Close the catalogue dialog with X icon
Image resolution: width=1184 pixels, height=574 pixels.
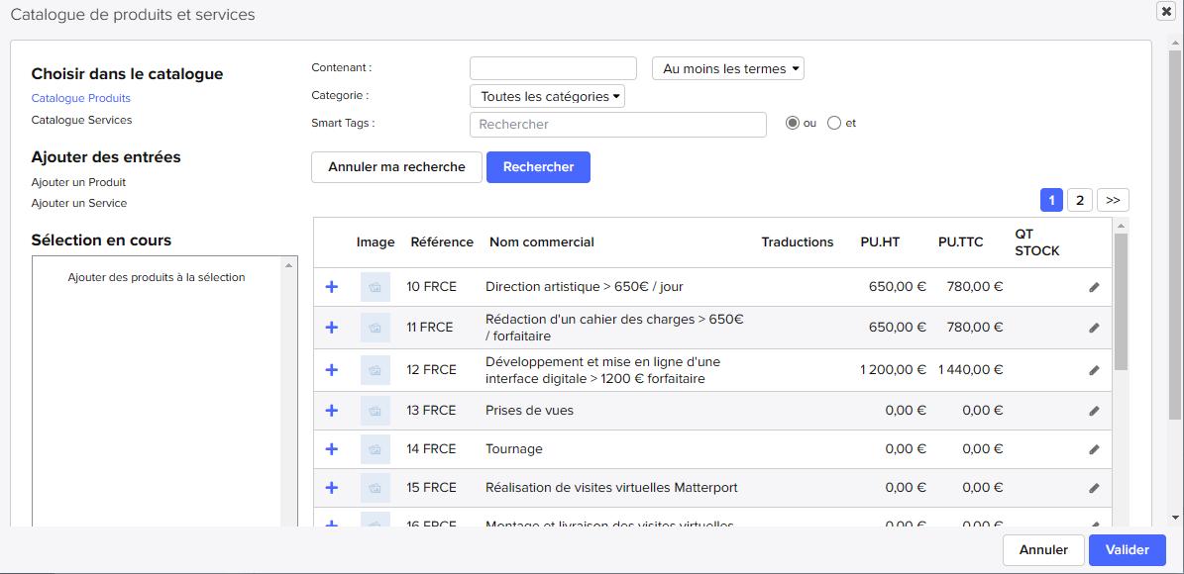pyautogui.click(x=1166, y=11)
